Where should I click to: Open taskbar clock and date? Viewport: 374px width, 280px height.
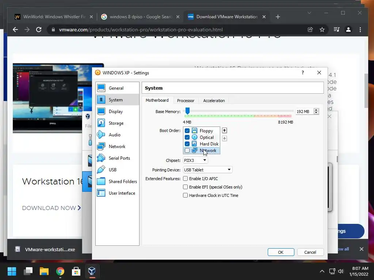click(359, 271)
